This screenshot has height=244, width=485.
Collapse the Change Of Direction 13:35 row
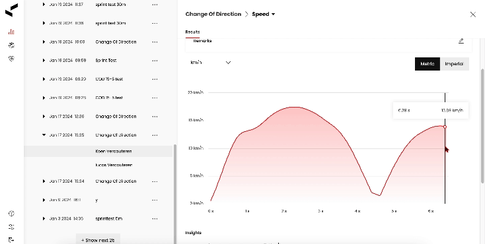pos(44,135)
